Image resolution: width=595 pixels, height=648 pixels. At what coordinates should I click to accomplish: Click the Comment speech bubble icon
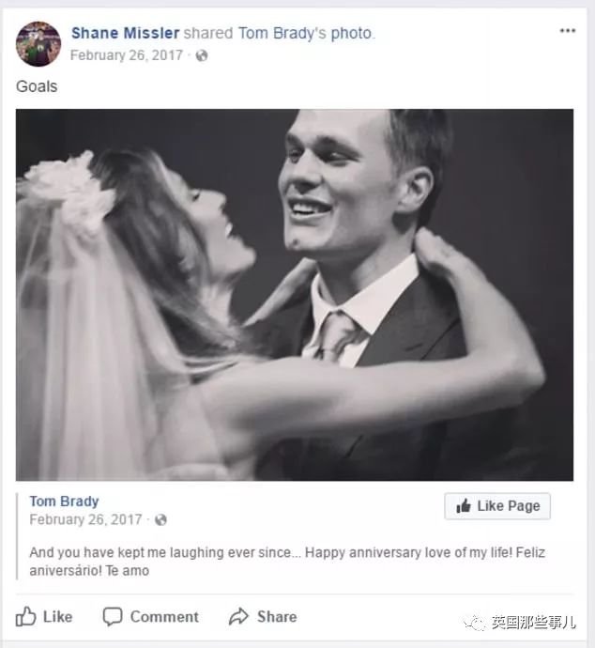[x=113, y=617]
